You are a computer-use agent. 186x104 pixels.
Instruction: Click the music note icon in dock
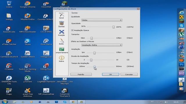(x=181, y=80)
